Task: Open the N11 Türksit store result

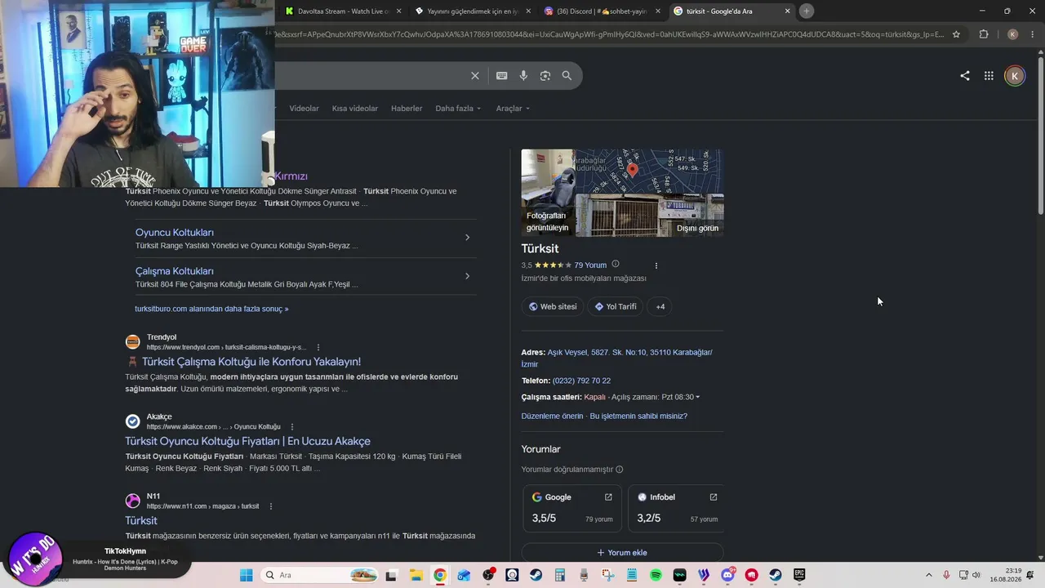Action: pos(141,520)
